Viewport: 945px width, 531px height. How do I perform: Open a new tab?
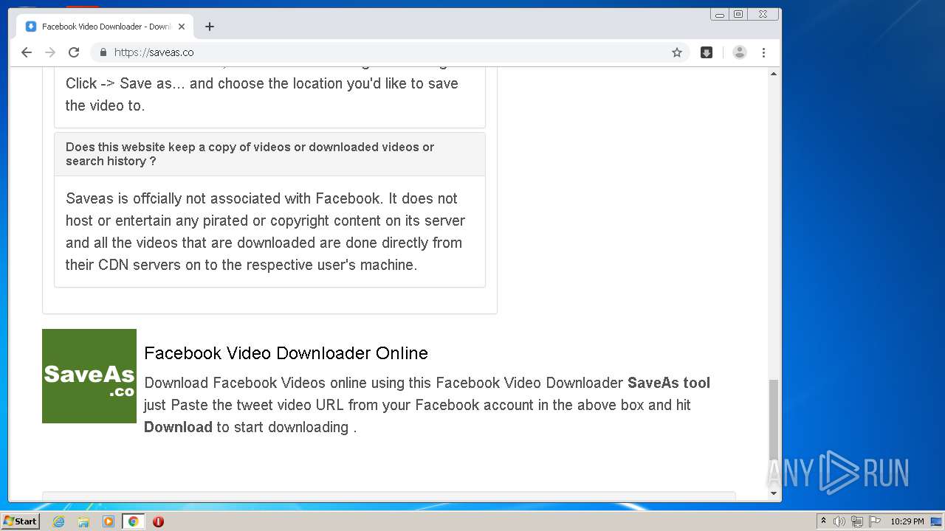[x=210, y=27]
